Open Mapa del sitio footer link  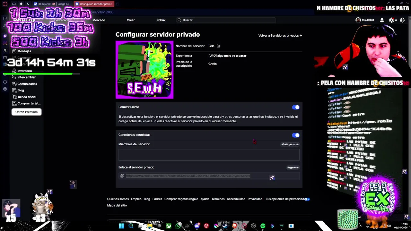tap(117, 205)
